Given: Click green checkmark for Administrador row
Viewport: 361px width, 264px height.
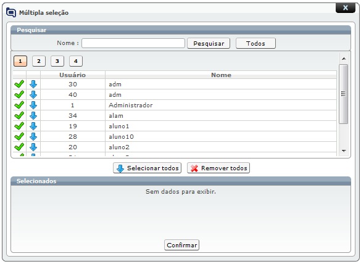Looking at the screenshot, I should pyautogui.click(x=19, y=105).
